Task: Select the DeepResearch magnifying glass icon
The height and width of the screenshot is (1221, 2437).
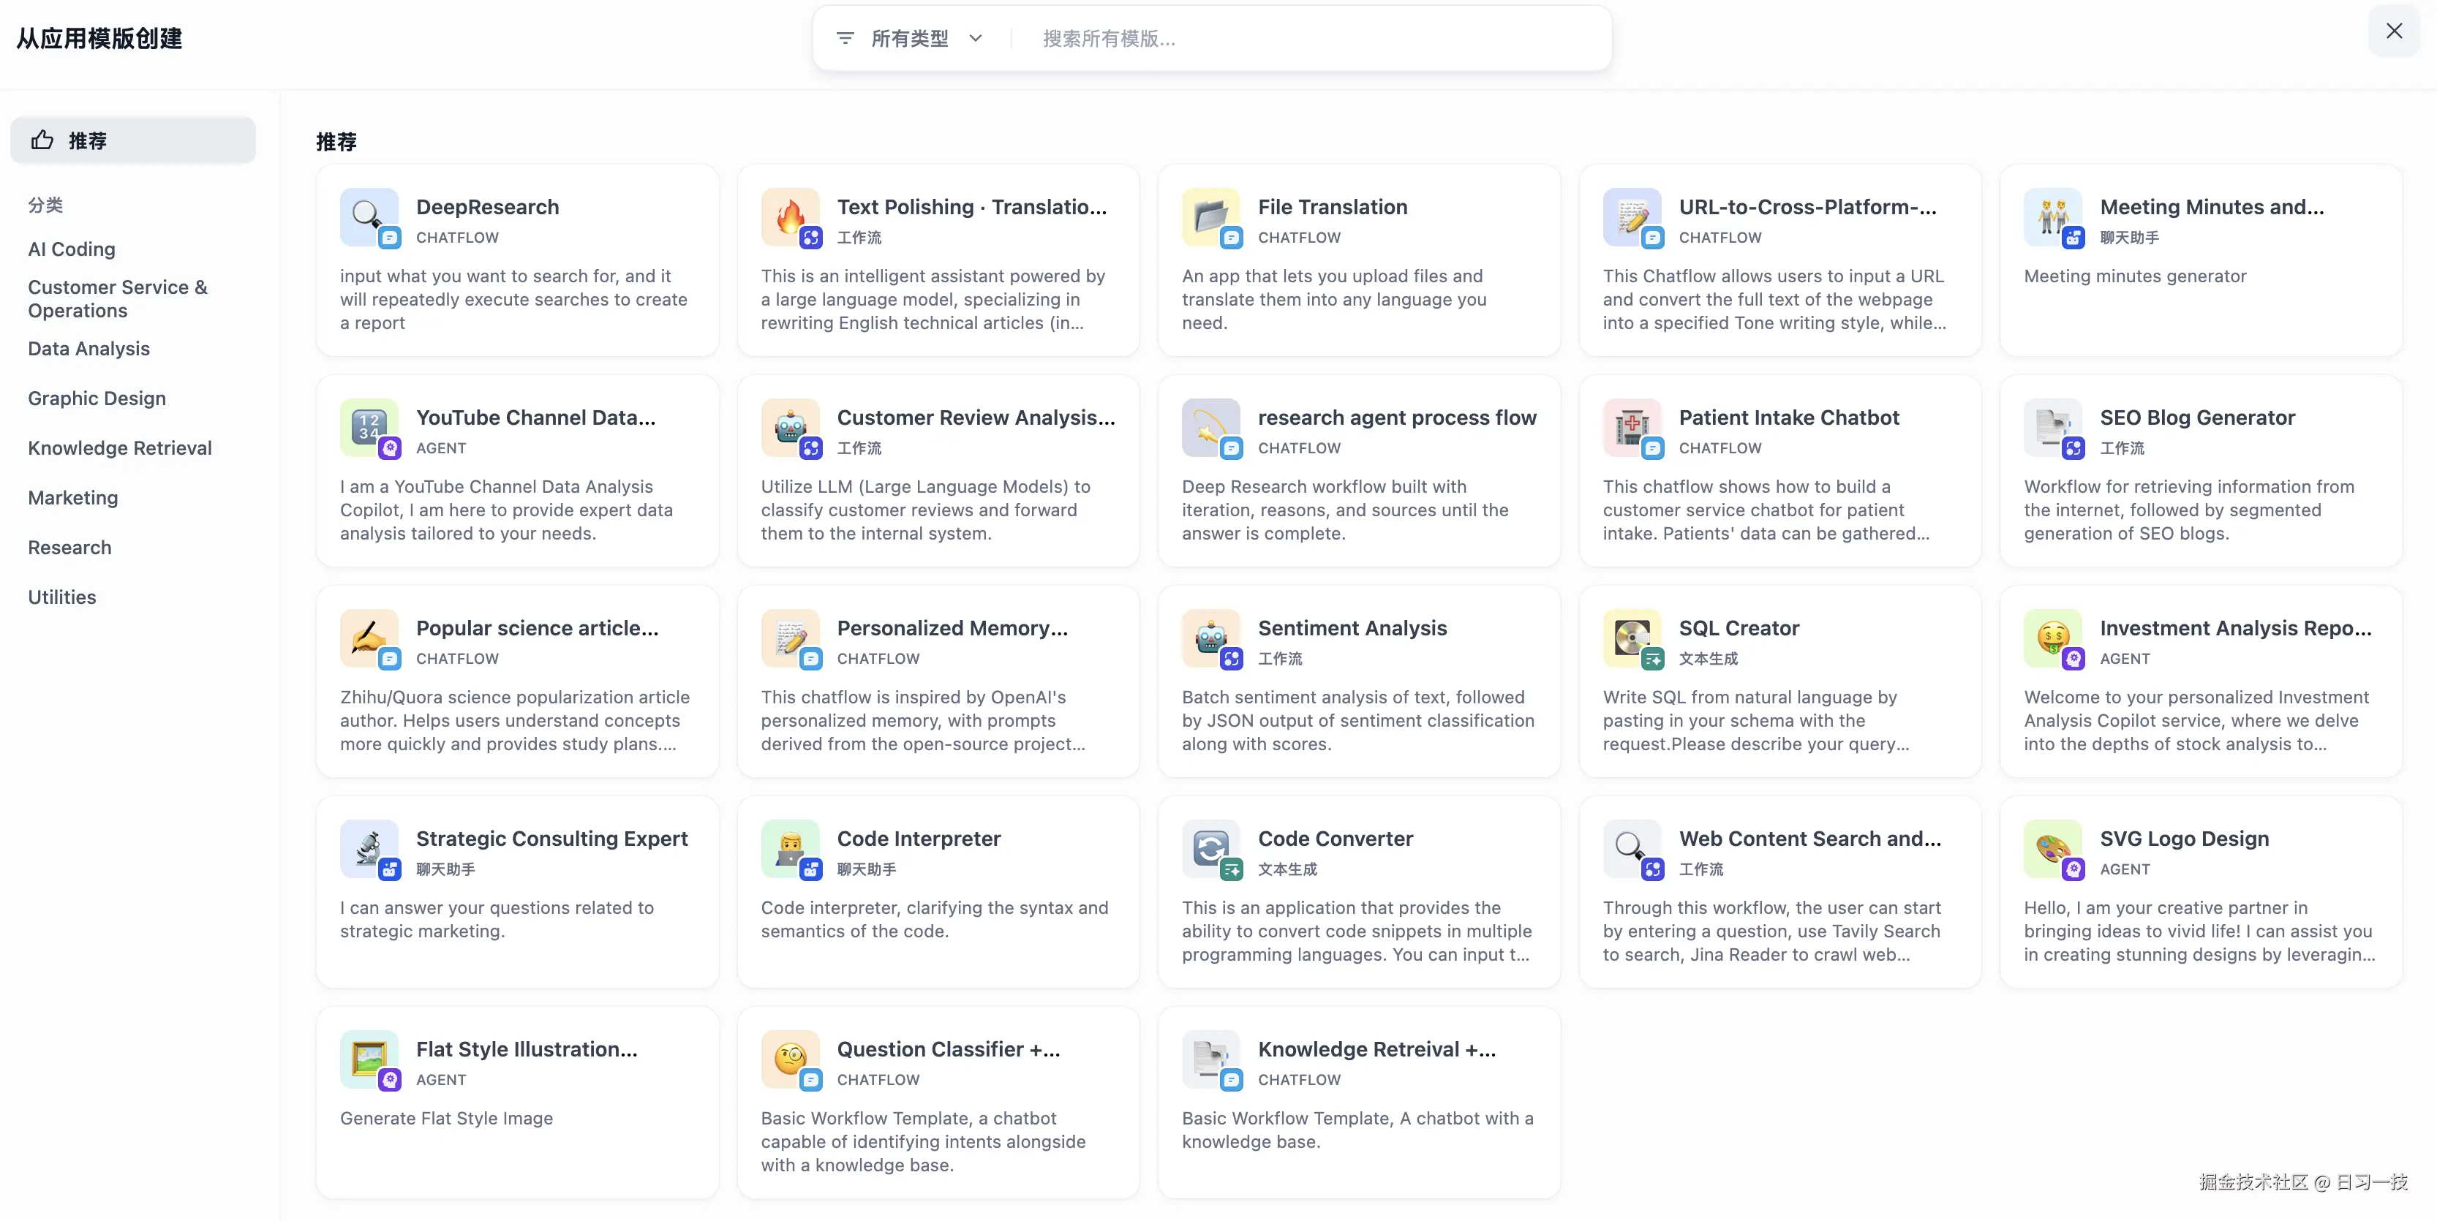Action: point(369,216)
